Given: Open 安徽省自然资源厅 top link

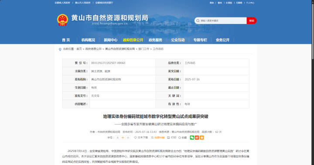Looking at the screenshot, I should (x=104, y=3).
